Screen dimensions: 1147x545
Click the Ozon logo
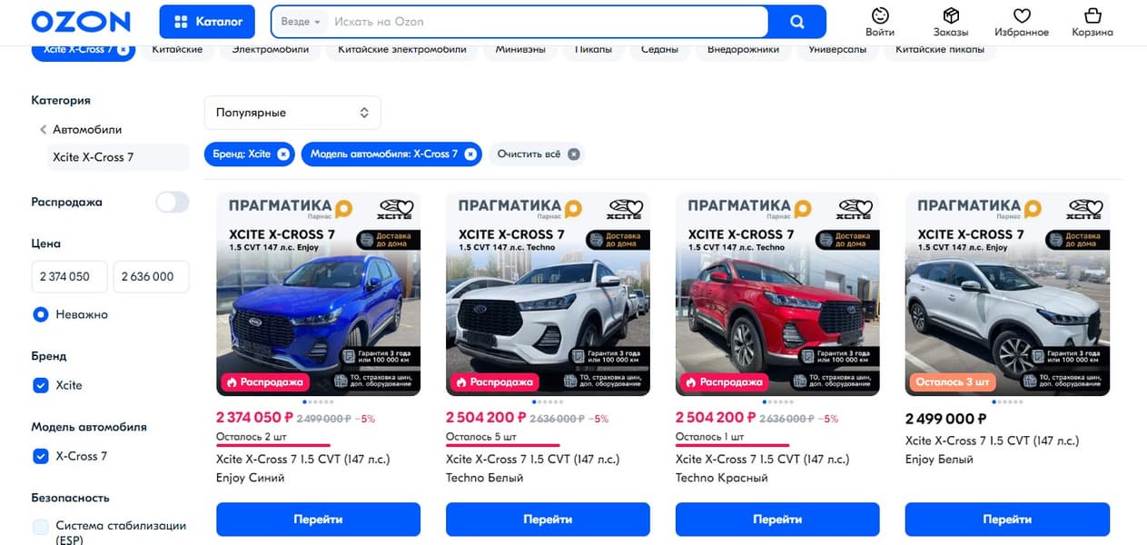tap(80, 22)
